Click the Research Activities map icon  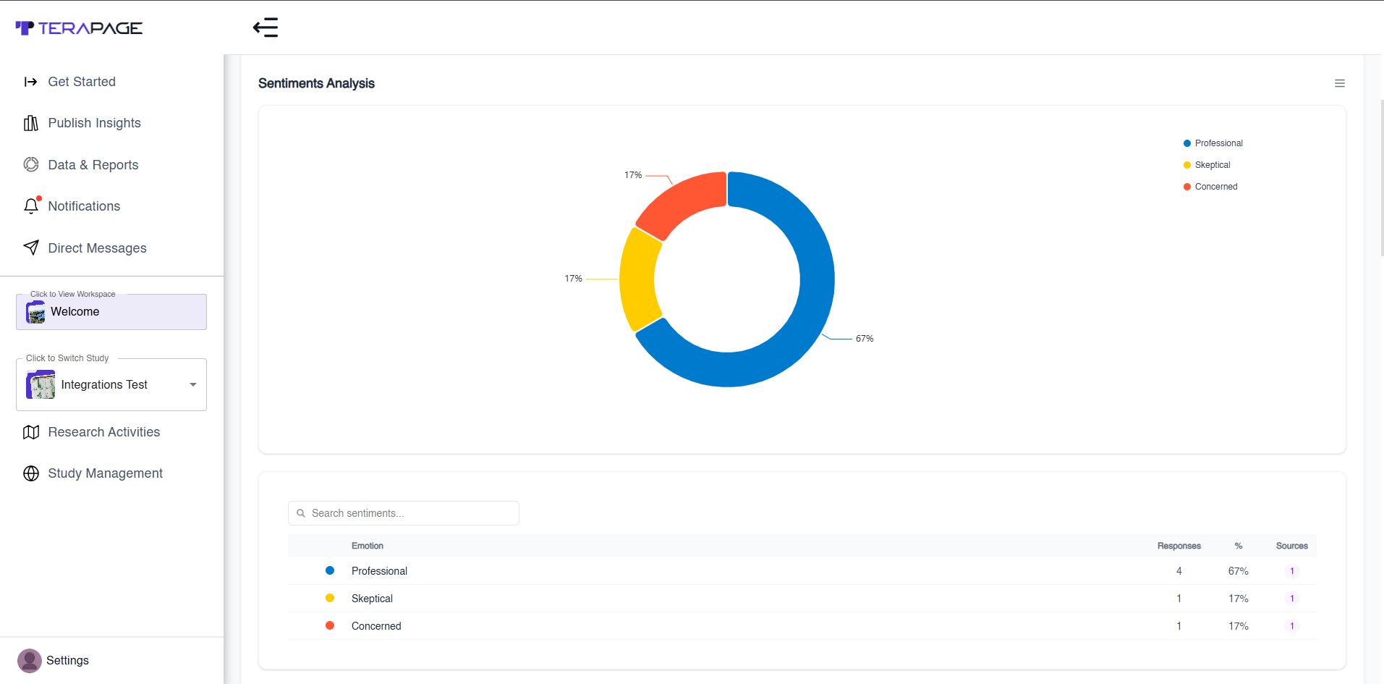(x=30, y=432)
